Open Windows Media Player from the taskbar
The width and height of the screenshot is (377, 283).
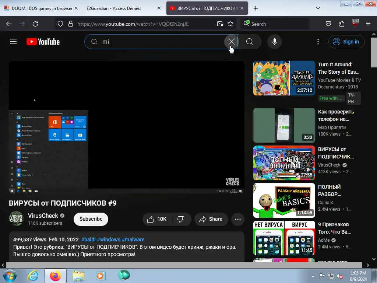coord(101,276)
